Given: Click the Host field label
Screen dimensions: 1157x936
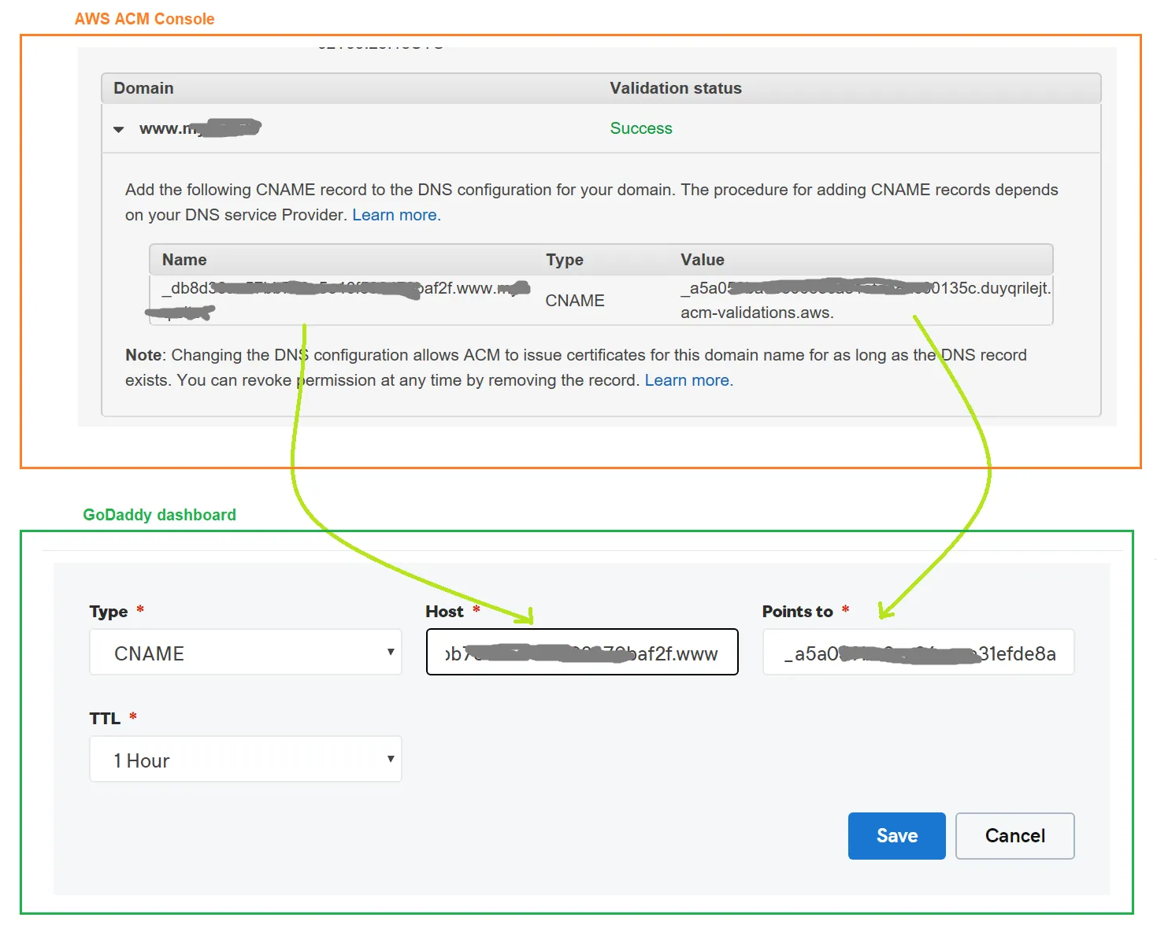Looking at the screenshot, I should click(x=444, y=612).
